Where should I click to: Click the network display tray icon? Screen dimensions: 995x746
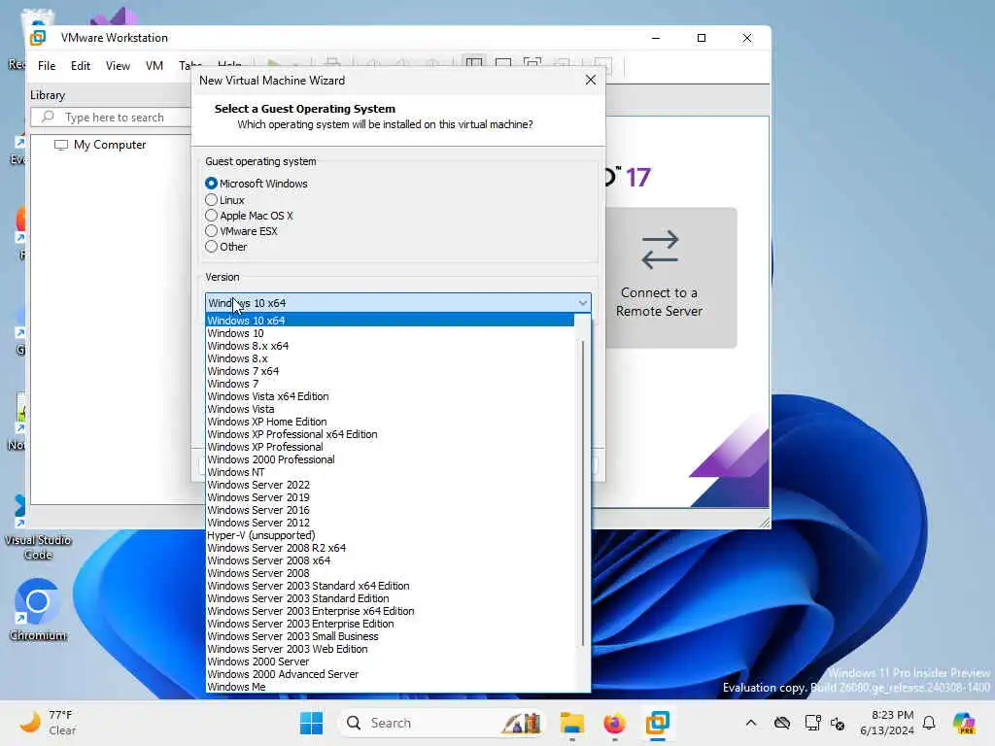coord(812,723)
